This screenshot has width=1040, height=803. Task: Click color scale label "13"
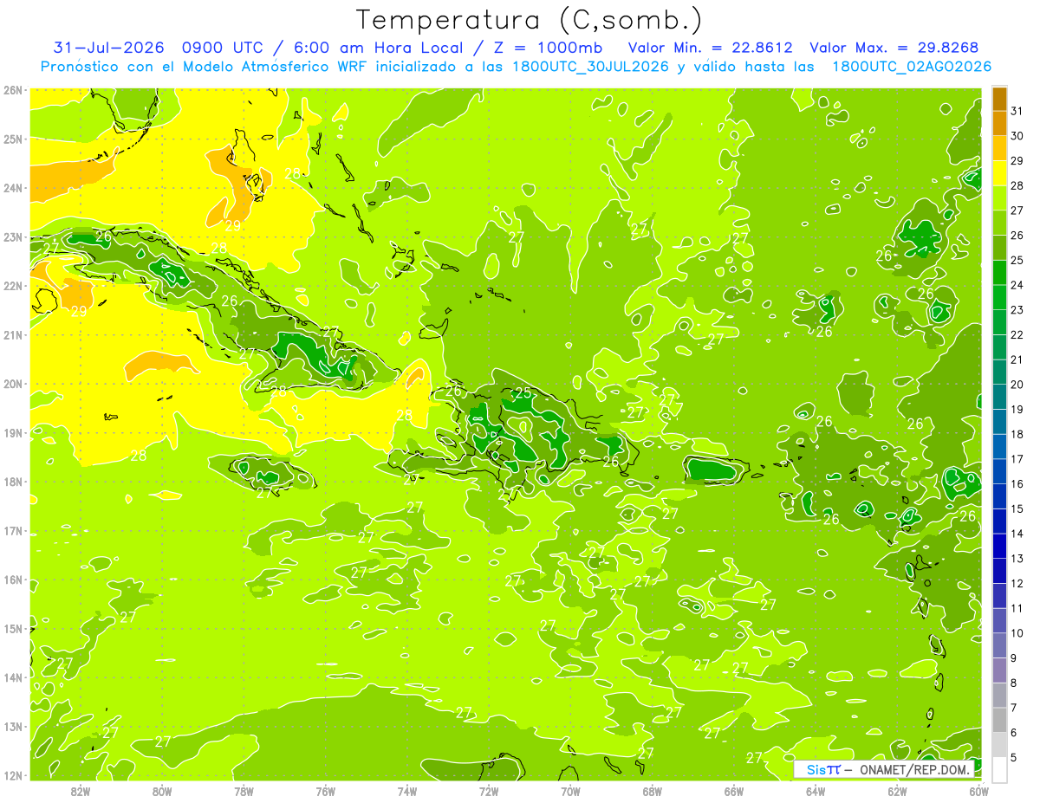point(1017,559)
